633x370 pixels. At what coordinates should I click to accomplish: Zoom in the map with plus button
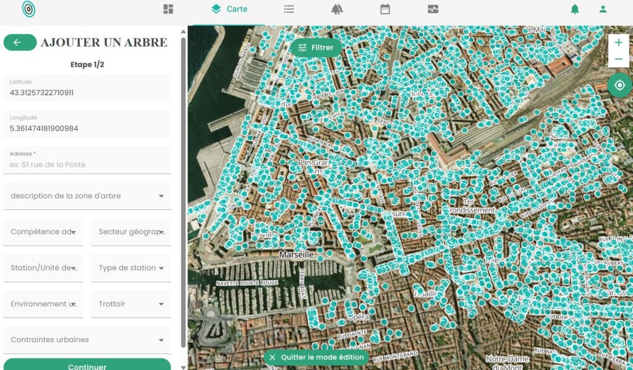click(618, 43)
